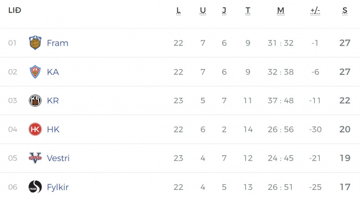Click the KA club crest icon

(x=35, y=72)
